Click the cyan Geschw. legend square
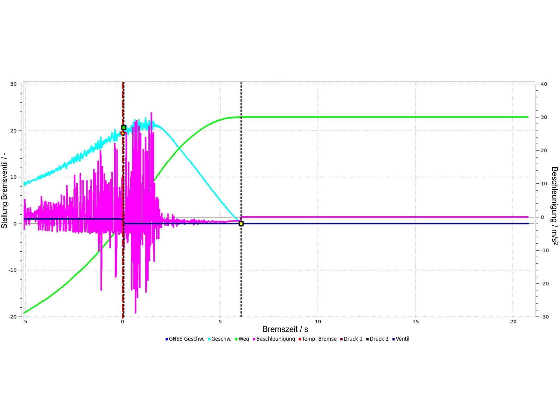The width and height of the screenshot is (560, 420). click(x=209, y=339)
